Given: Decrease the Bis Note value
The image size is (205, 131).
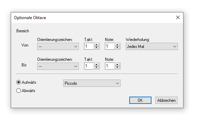Looking at the screenshot, I should 117,67.
